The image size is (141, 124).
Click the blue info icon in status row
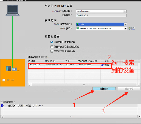(2, 106)
